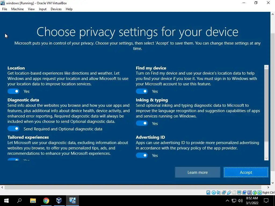Click VM window vertical scrollbar down arrow
275x206 pixels.
[273, 183]
